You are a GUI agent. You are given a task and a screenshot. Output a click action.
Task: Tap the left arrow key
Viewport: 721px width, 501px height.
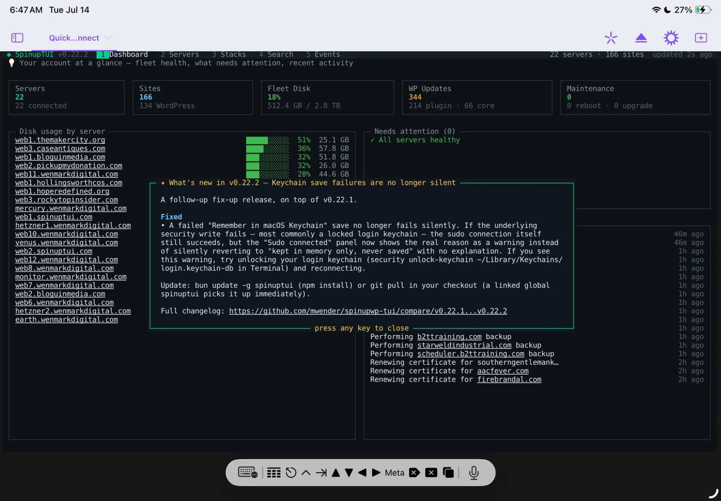(x=362, y=472)
